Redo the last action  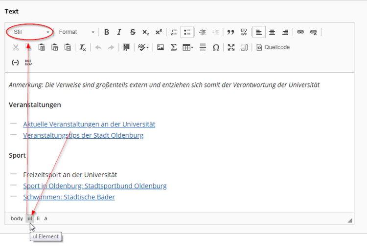coord(111,47)
